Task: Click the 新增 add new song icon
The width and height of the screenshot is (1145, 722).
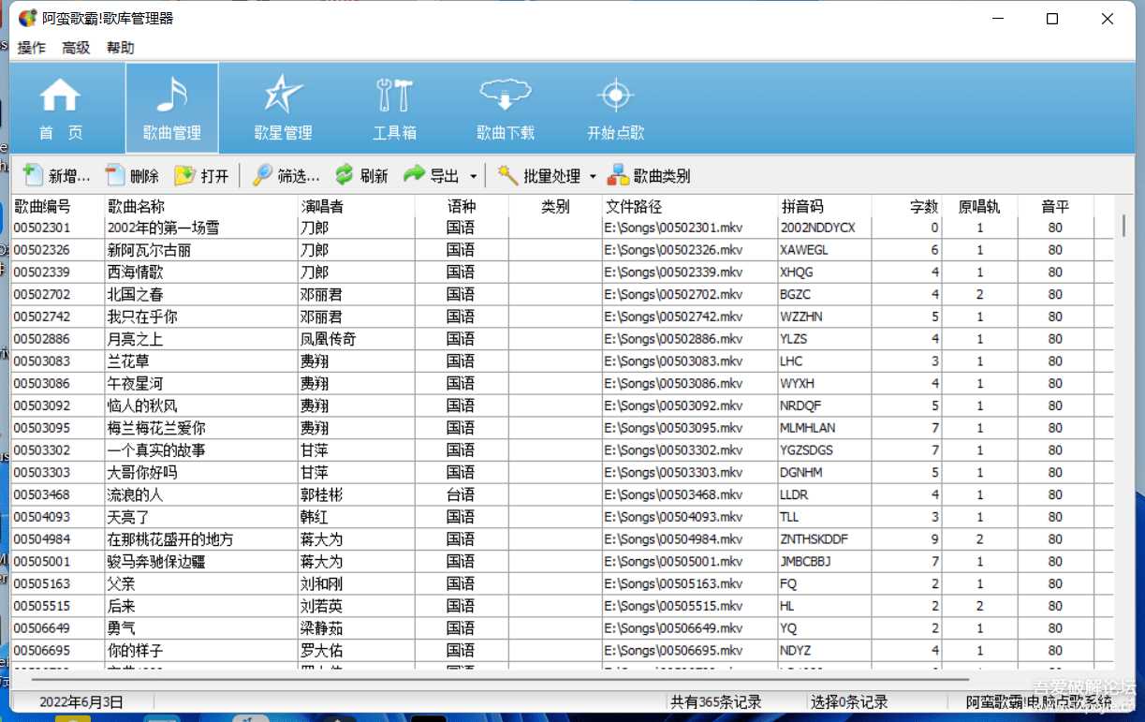Action: pyautogui.click(x=56, y=175)
